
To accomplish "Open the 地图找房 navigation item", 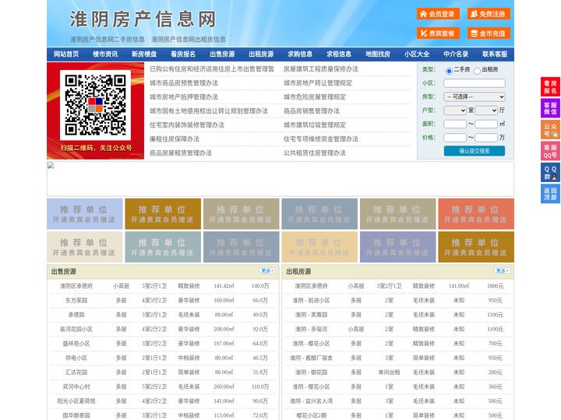I will click(378, 54).
